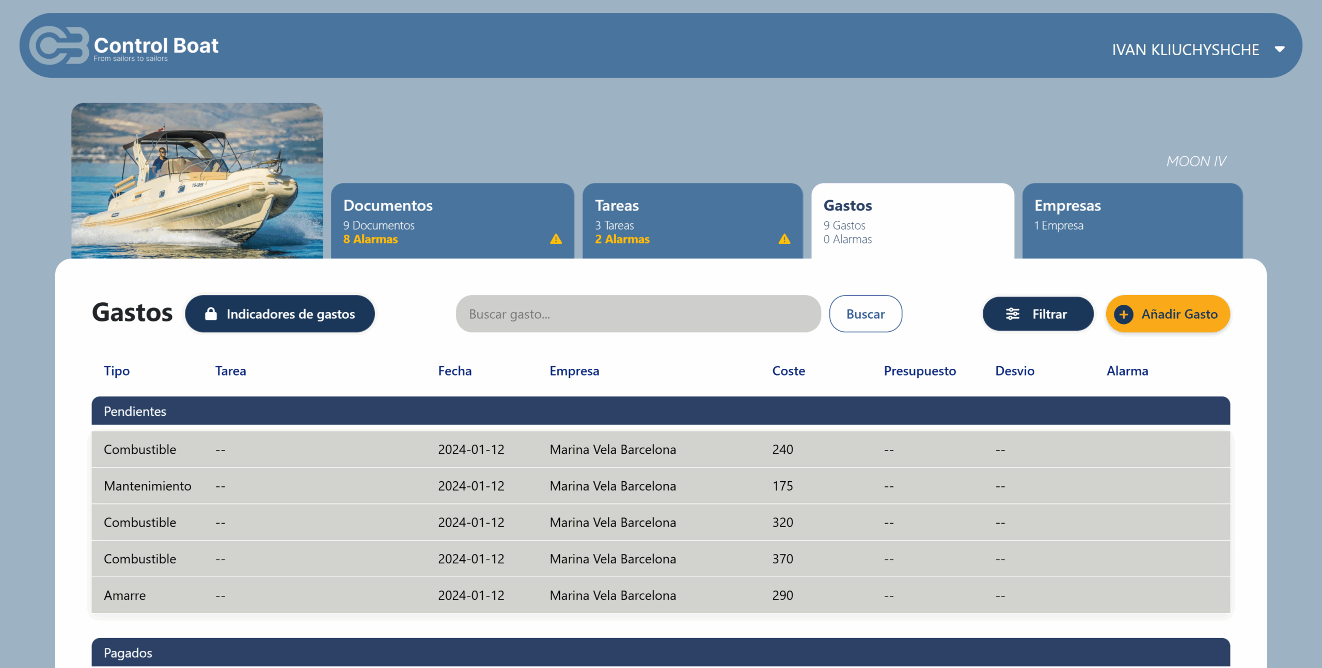1322x668 pixels.
Task: Click the Control Boat logo icon
Action: (x=58, y=45)
